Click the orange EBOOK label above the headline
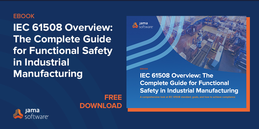This screenshot has width=259, height=129. click(24, 16)
